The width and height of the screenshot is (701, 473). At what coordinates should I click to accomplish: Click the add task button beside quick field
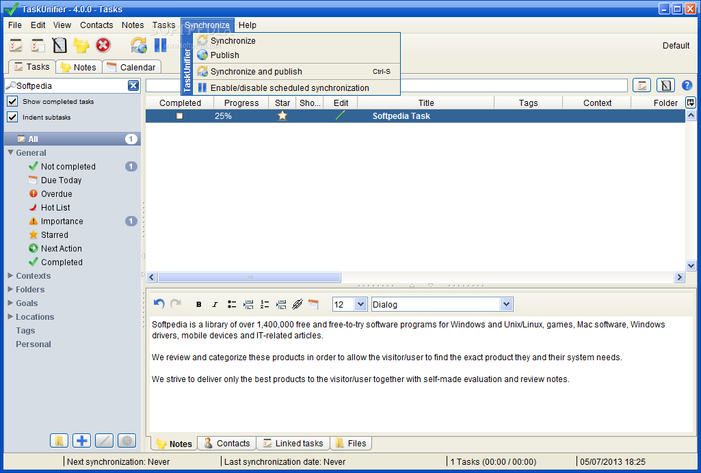[x=642, y=85]
